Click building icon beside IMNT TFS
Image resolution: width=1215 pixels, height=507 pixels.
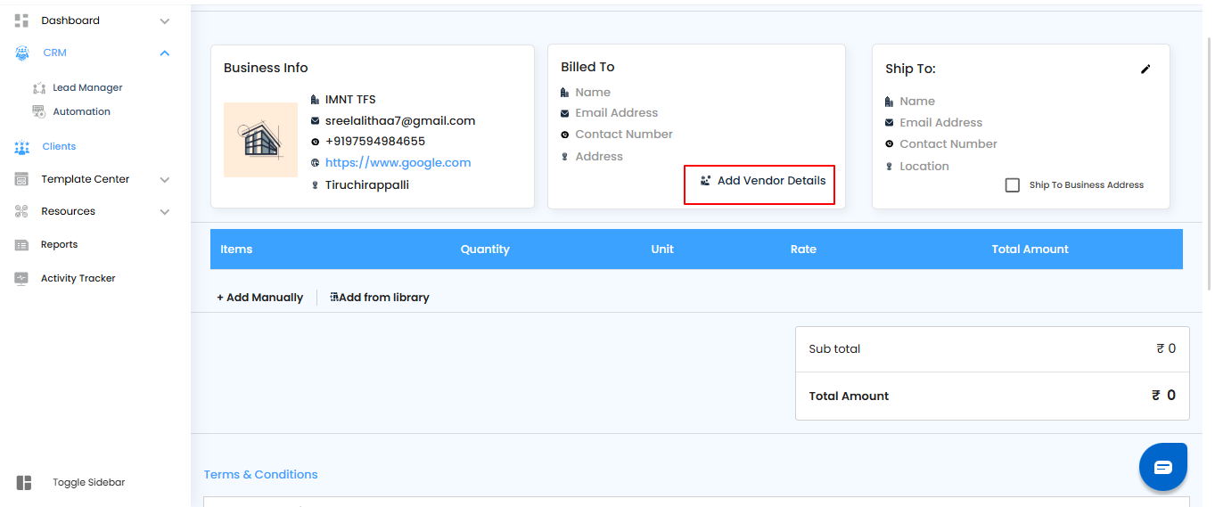pos(315,100)
